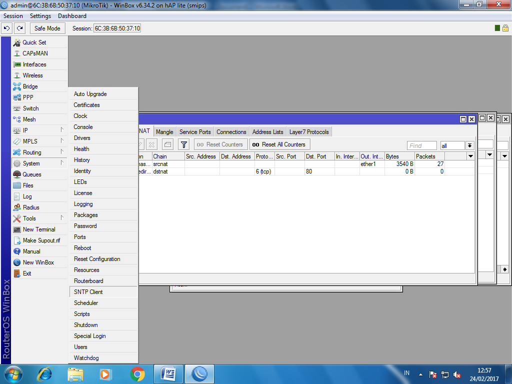Viewport: 512px width, 384px height.
Task: Click the Find search field
Action: click(x=422, y=145)
